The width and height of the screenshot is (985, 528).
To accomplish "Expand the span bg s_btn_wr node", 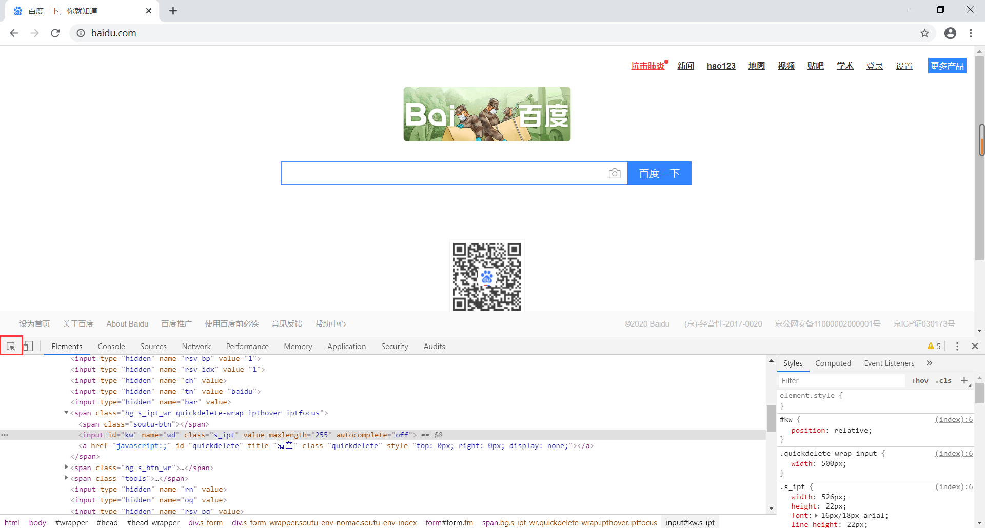I will [66, 468].
